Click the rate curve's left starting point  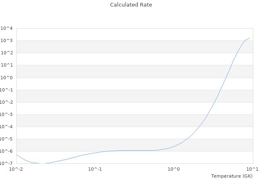click(16, 154)
